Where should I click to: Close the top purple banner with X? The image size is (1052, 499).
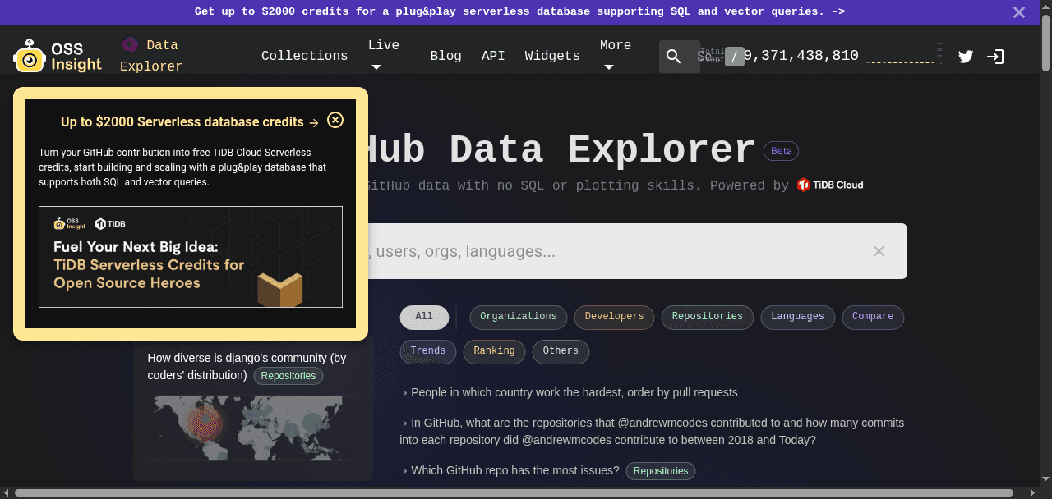(x=1019, y=12)
